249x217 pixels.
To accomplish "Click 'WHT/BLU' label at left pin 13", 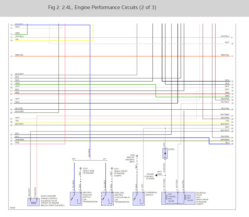I will 20,36.
